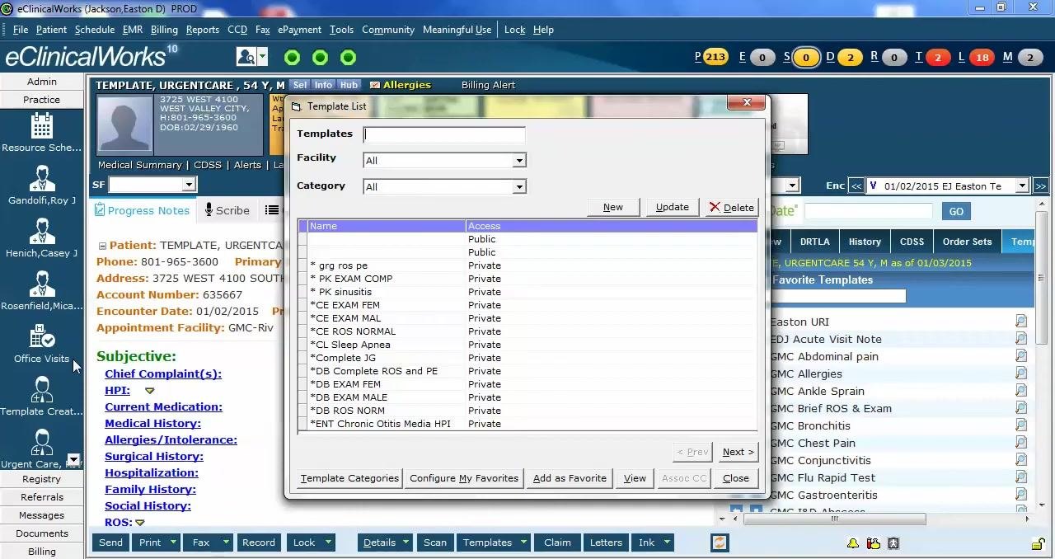Switch to the History tab
The height and width of the screenshot is (559, 1055).
coord(865,242)
